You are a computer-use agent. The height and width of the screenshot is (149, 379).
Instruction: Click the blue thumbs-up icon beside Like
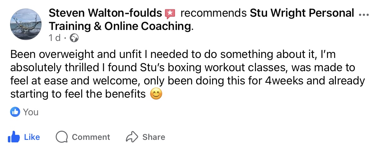pyautogui.click(x=14, y=137)
